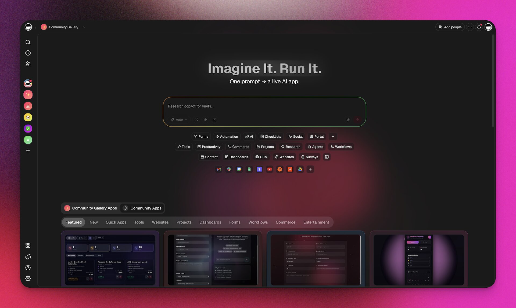Select the Slack integration icon
This screenshot has height=308, width=516.
229,169
